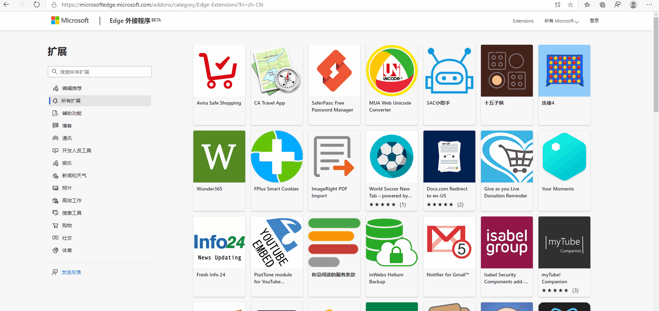Open the Extensions link in header

[x=523, y=21]
